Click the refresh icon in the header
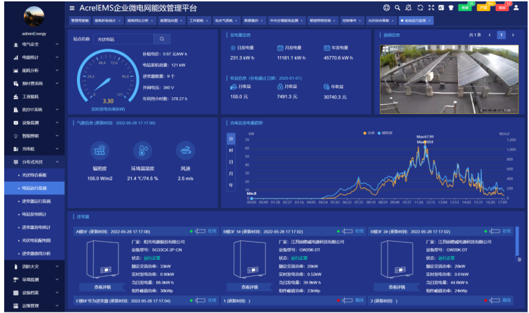Viewport: 529px width, 313px height. 420,8
